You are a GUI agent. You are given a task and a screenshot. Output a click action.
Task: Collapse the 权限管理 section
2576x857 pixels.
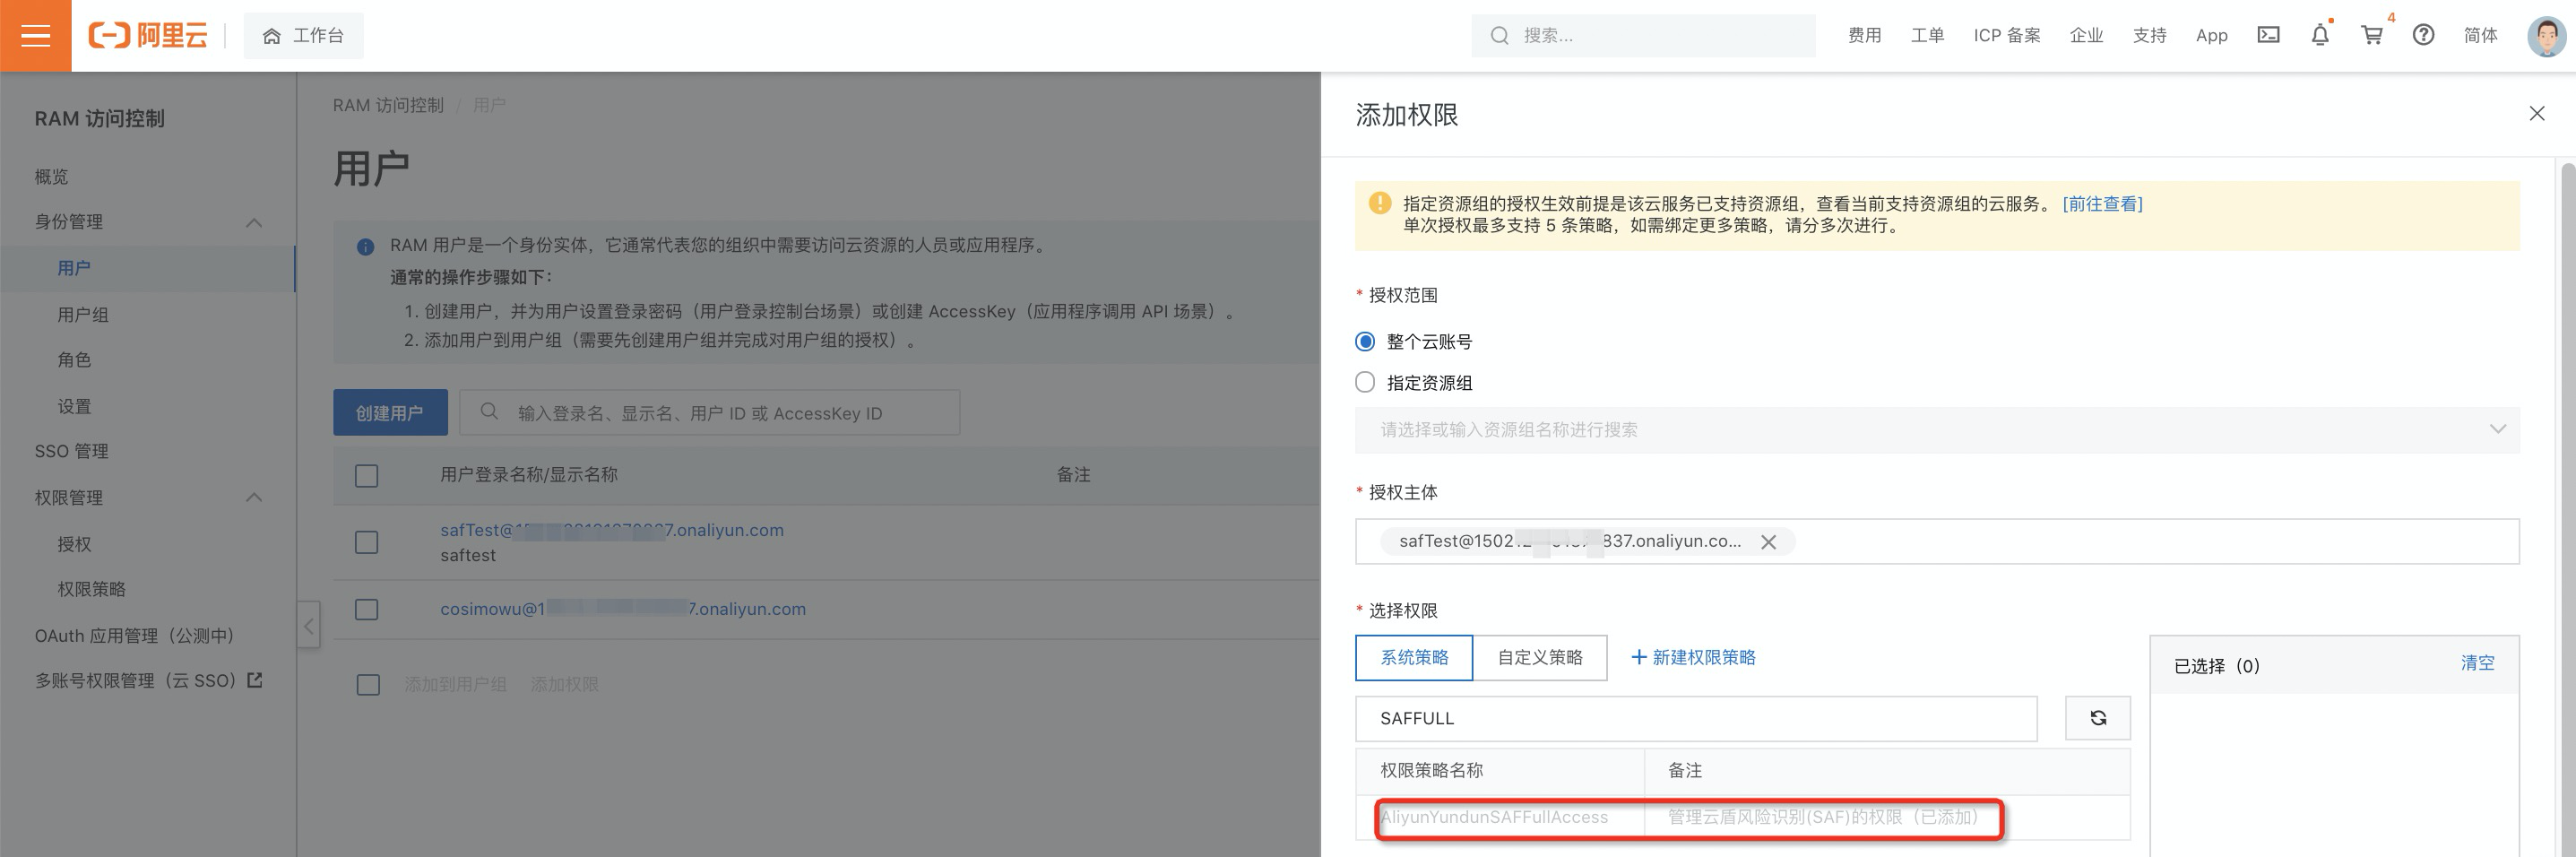coord(254,498)
